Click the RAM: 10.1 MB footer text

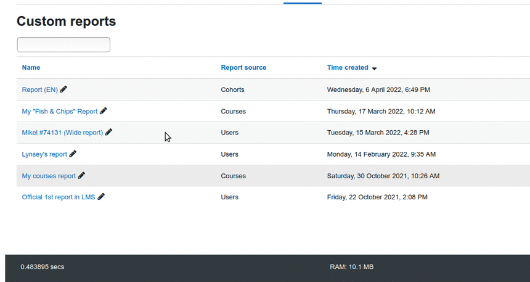click(x=351, y=267)
